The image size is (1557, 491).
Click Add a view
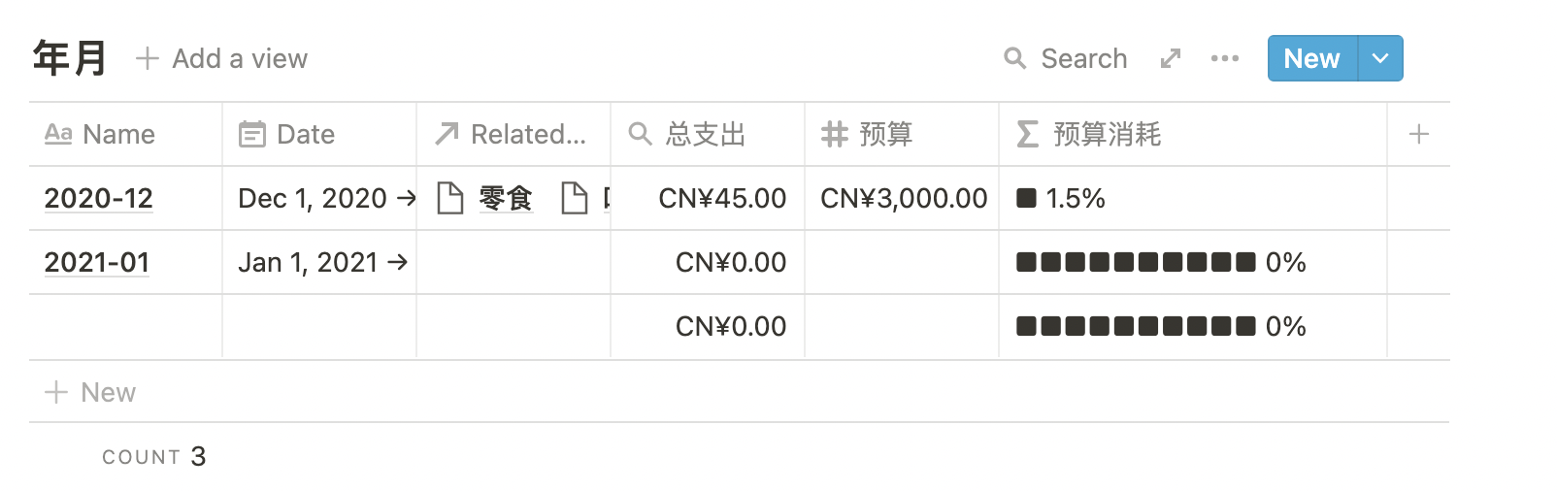(x=222, y=58)
